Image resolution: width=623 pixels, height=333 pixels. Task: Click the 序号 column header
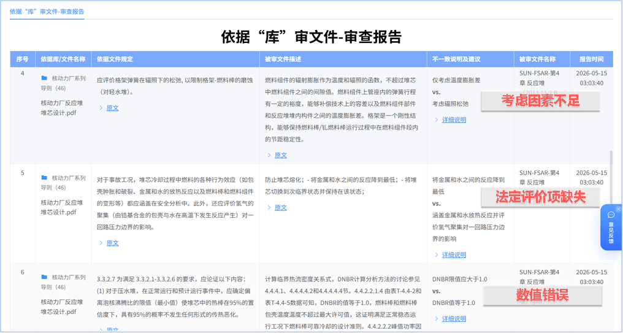23,59
